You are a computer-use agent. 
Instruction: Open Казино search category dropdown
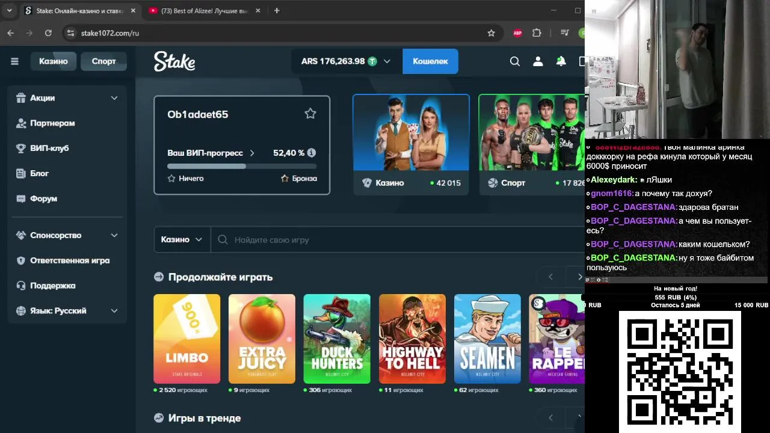tap(182, 239)
